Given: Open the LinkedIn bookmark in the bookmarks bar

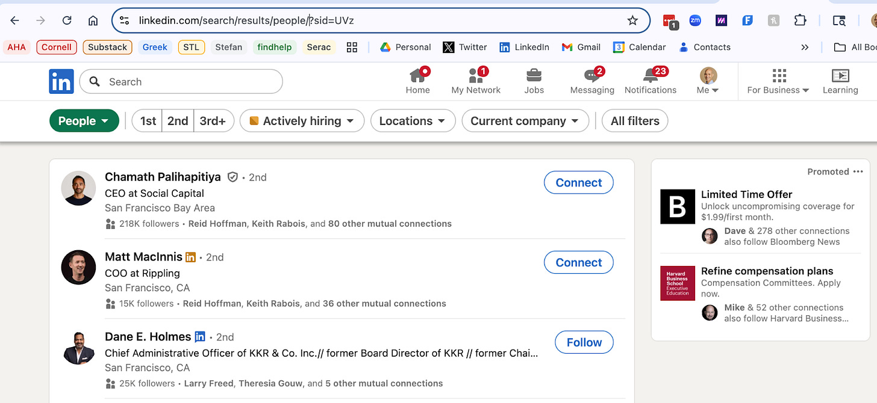Looking at the screenshot, I should [x=525, y=47].
